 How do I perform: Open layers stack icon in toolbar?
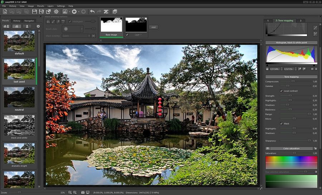[115, 12]
